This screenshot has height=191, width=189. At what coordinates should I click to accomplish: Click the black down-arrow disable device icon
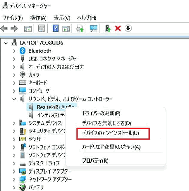click(128, 28)
